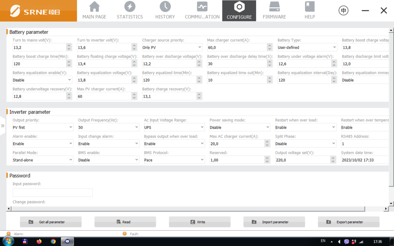Click the Write button

point(199,222)
